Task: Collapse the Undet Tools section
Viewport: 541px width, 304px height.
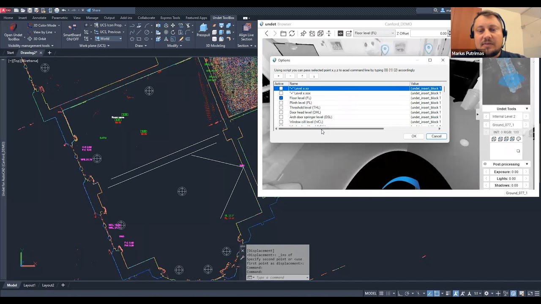Action: (x=527, y=109)
